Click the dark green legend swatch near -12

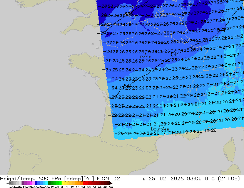click(x=50, y=183)
